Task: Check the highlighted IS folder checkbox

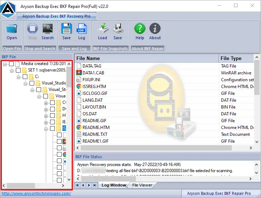Action: point(52,128)
